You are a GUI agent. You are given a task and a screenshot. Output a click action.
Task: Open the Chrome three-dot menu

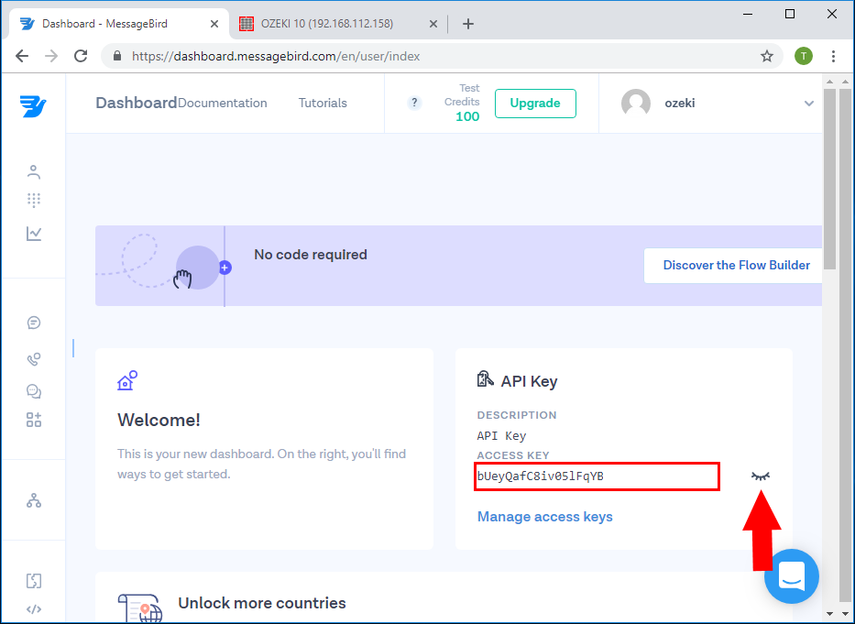(833, 56)
